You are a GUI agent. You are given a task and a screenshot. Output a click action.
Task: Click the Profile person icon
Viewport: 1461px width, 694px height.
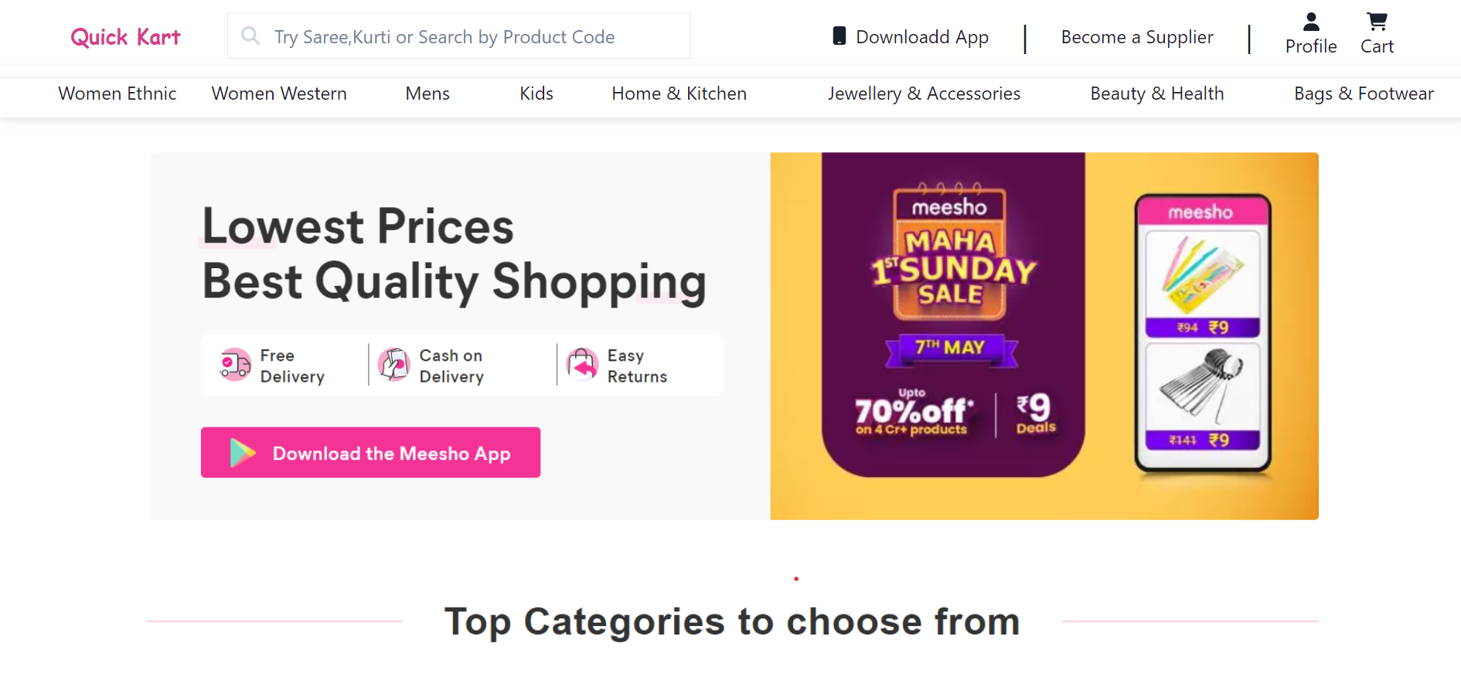point(1311,22)
